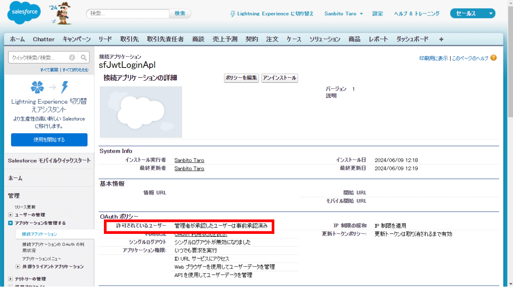
Task: Click the アンインストール button
Action: click(x=280, y=78)
